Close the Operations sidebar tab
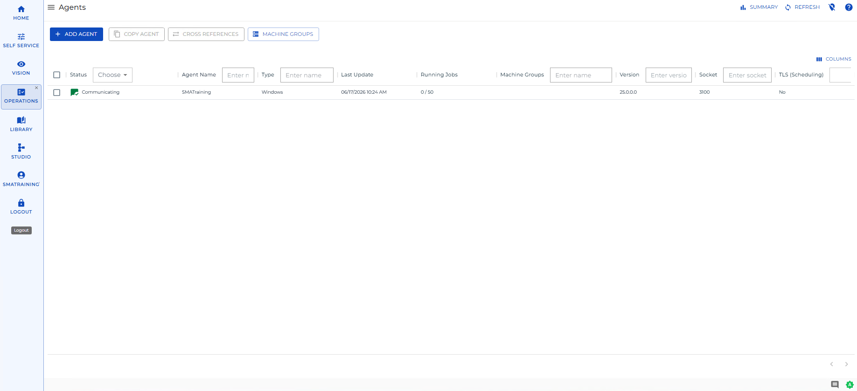 click(x=36, y=88)
